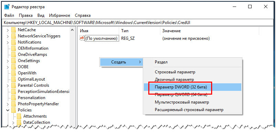Click the PerceptionSimulationExtensi folder icon
This screenshot has height=132, width=276.
pyautogui.click(x=13, y=92)
